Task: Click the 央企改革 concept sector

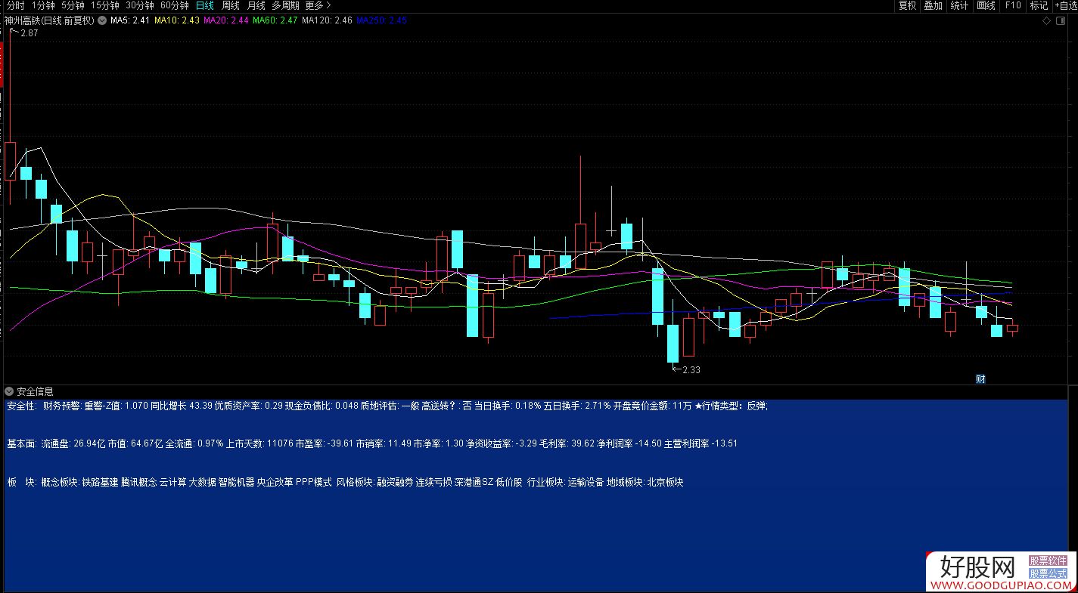Action: [275, 482]
